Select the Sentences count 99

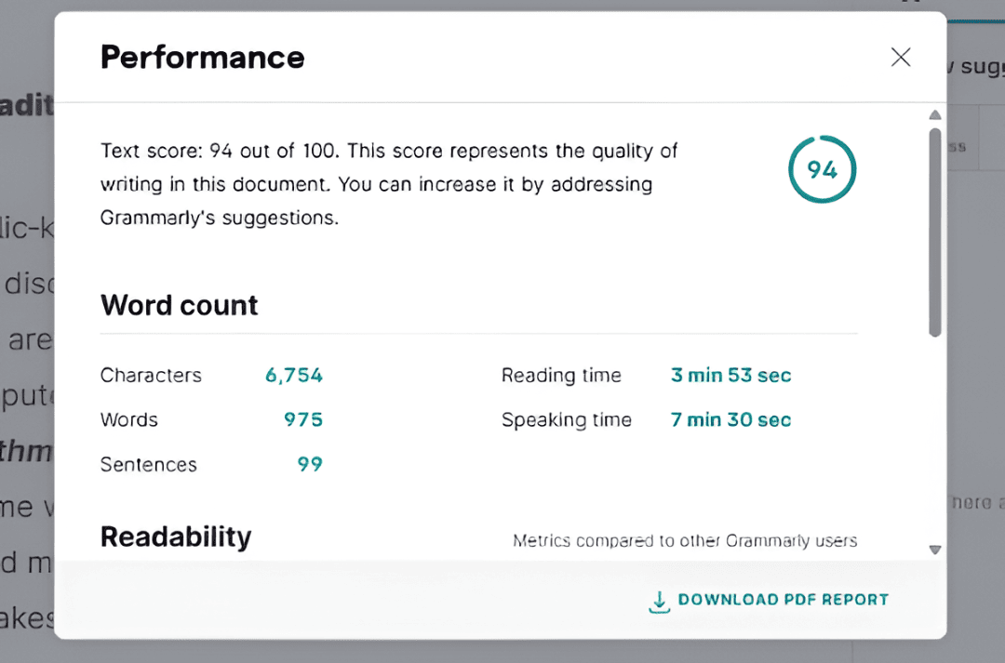coord(310,464)
